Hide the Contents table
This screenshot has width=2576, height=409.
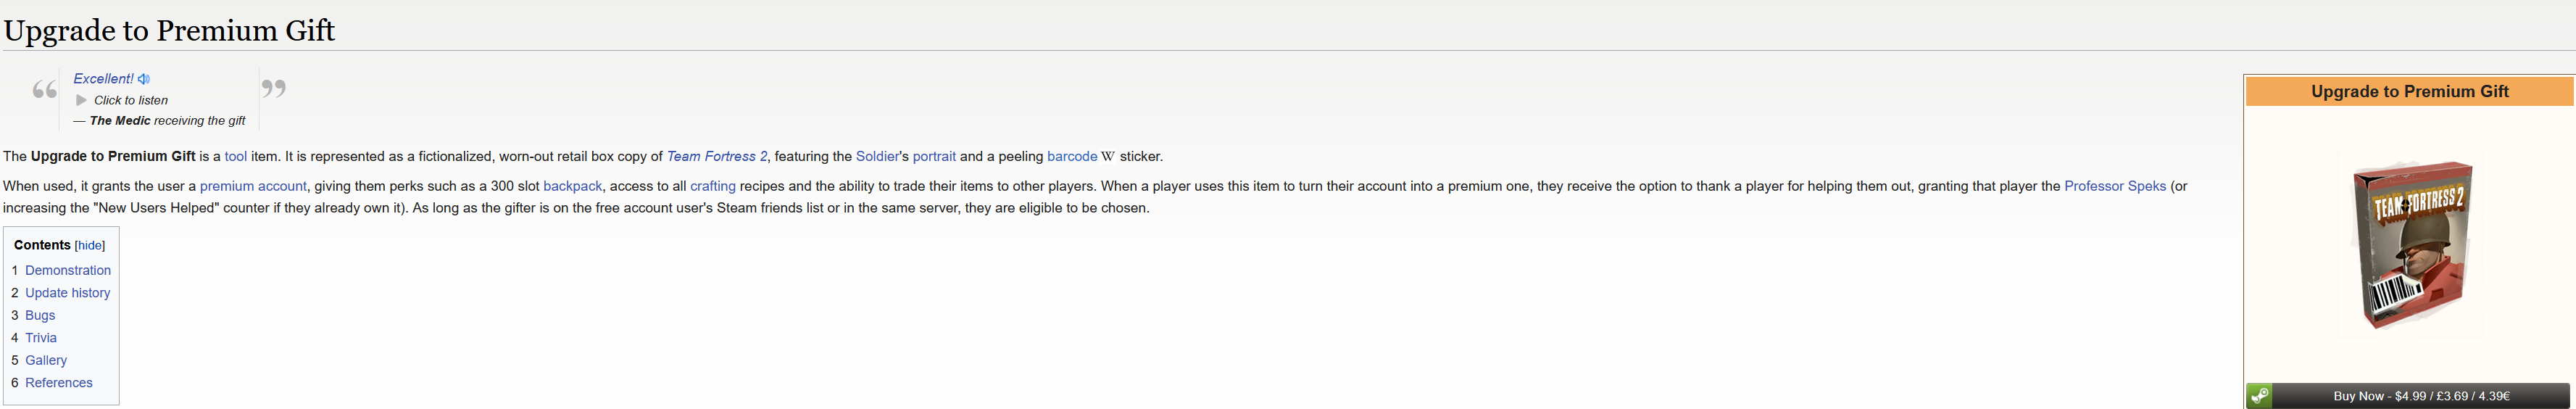pos(90,246)
